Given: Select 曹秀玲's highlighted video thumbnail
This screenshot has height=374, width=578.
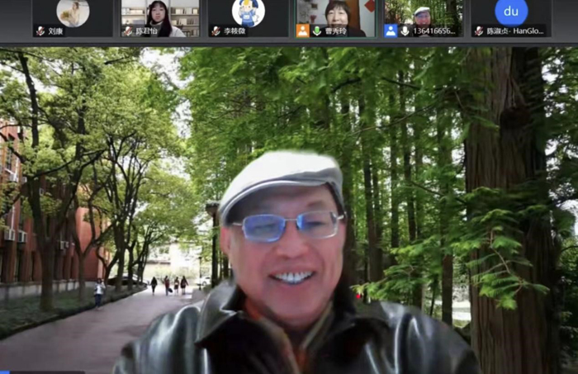Looking at the screenshot, I should point(336,12).
